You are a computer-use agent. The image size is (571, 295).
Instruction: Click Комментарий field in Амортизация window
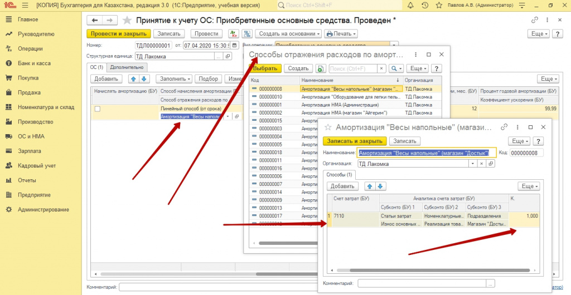[x=423, y=283]
